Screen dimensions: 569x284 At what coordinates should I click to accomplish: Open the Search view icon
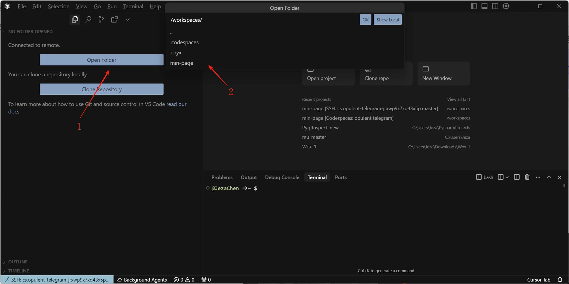tap(88, 19)
